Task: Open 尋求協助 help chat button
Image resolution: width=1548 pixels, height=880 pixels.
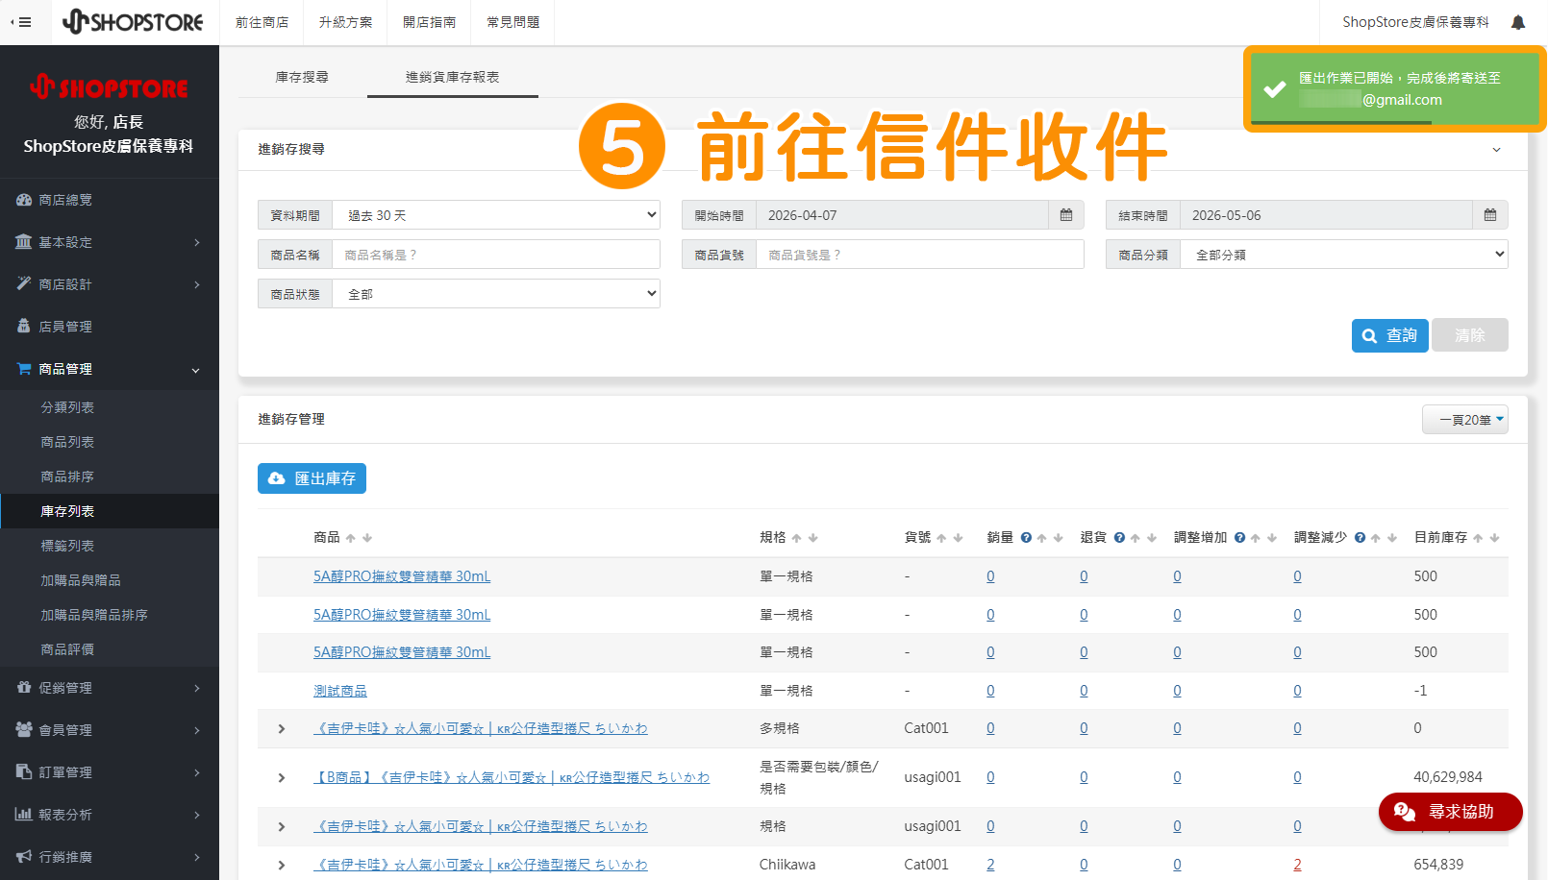Action: (x=1450, y=812)
